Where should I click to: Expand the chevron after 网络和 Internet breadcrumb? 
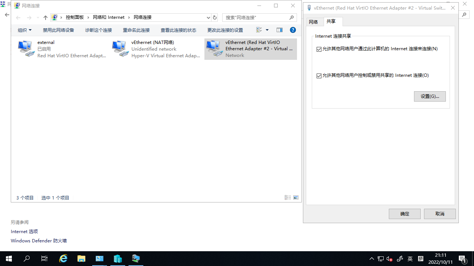pyautogui.click(x=129, y=17)
